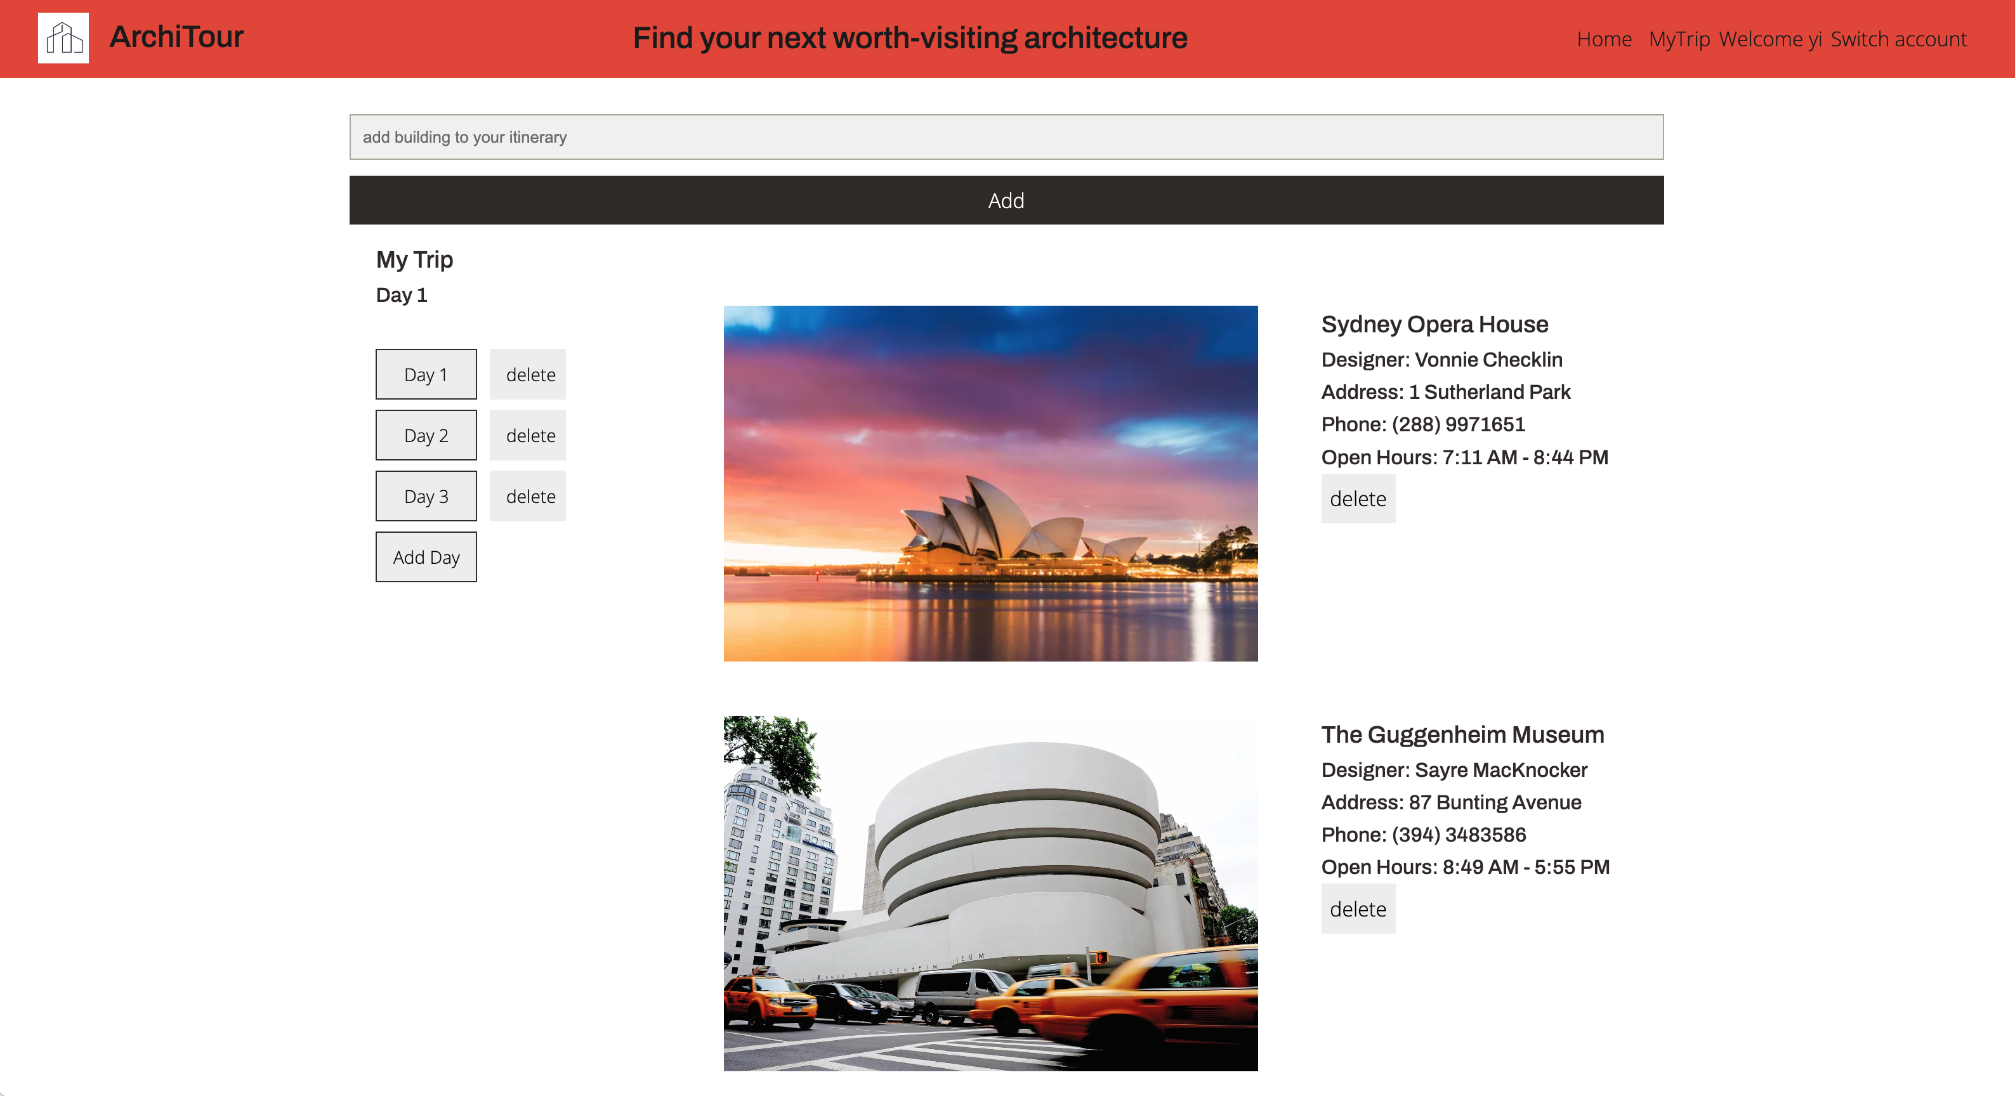Switch to the Day 2 itinerary
The width and height of the screenshot is (2015, 1096).
click(x=426, y=436)
